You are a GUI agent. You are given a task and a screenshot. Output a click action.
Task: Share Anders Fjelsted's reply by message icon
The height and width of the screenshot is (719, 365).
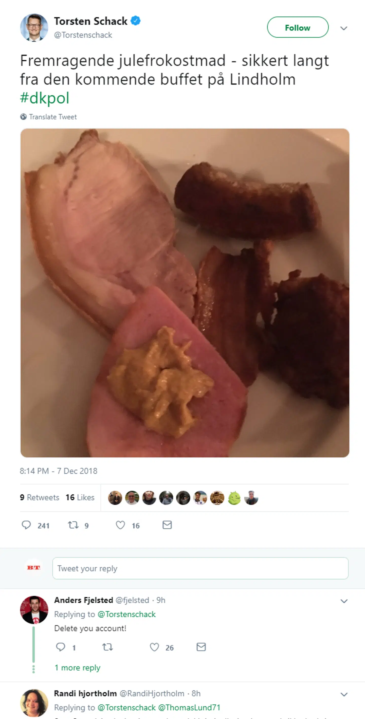point(201,647)
